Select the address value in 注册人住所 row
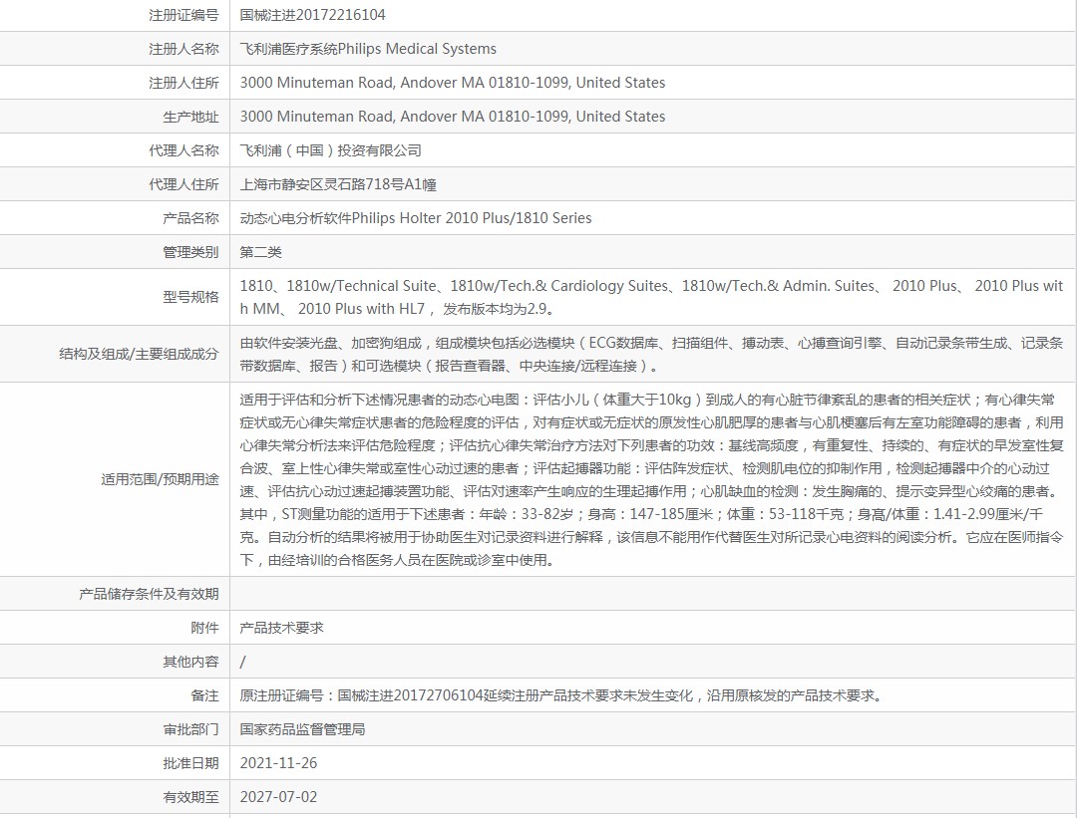This screenshot has width=1077, height=818. (453, 83)
